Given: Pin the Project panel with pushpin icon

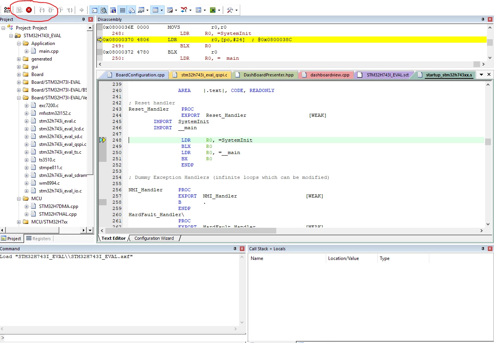Looking at the screenshot, I should pos(83,19).
